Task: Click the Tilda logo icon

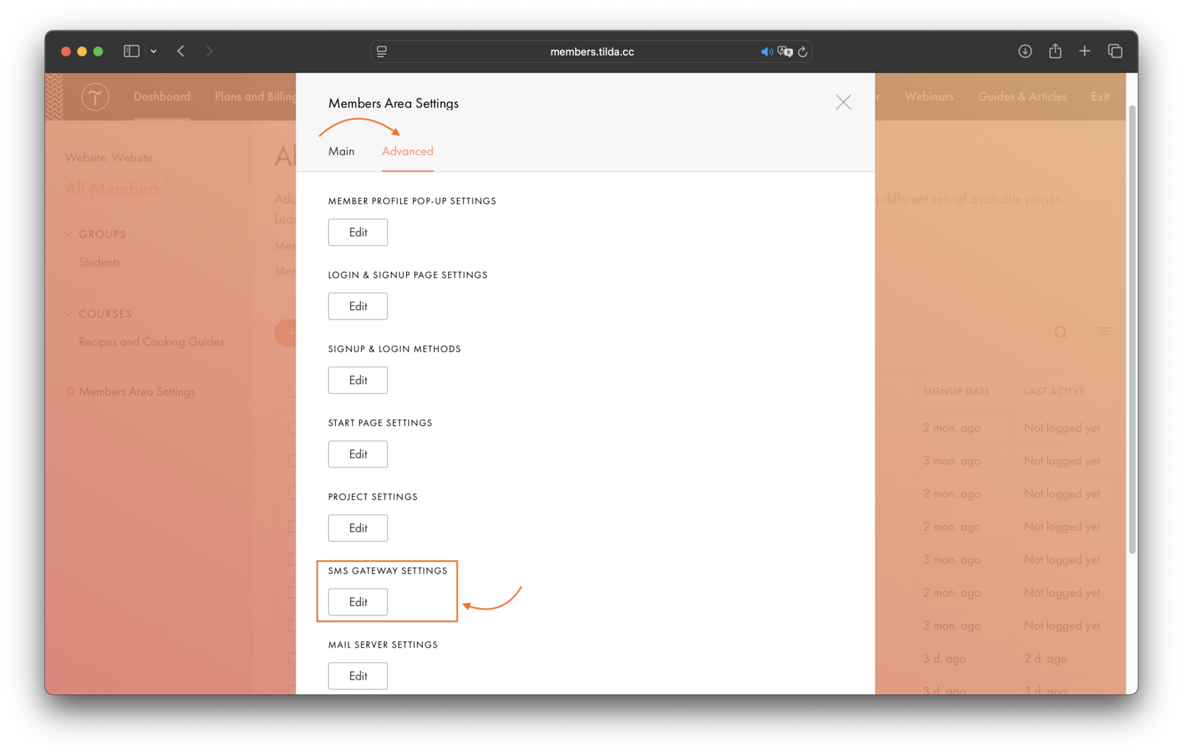Action: point(95,97)
